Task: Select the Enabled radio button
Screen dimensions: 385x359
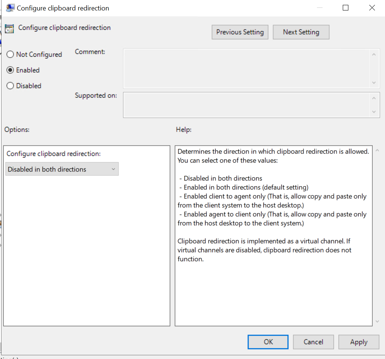Action: (x=10, y=70)
